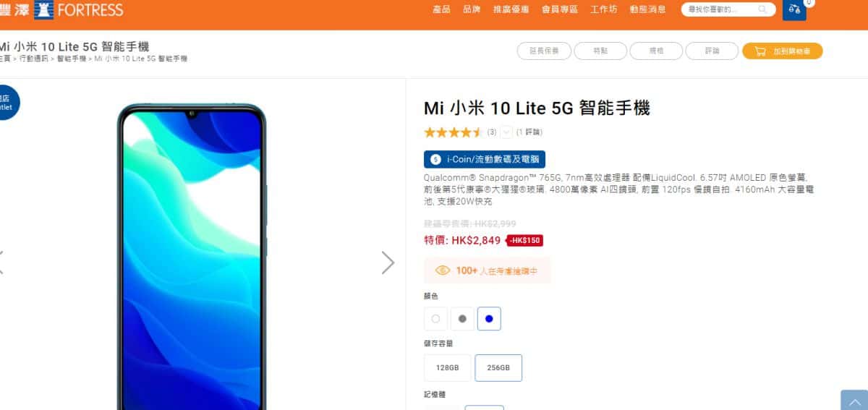This screenshot has height=410, width=868.
Task: Click the star rating icons
Action: (x=453, y=132)
